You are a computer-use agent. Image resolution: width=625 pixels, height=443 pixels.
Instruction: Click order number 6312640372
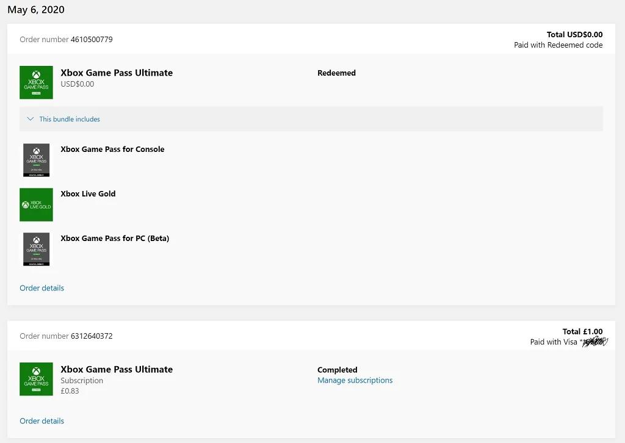pos(92,336)
